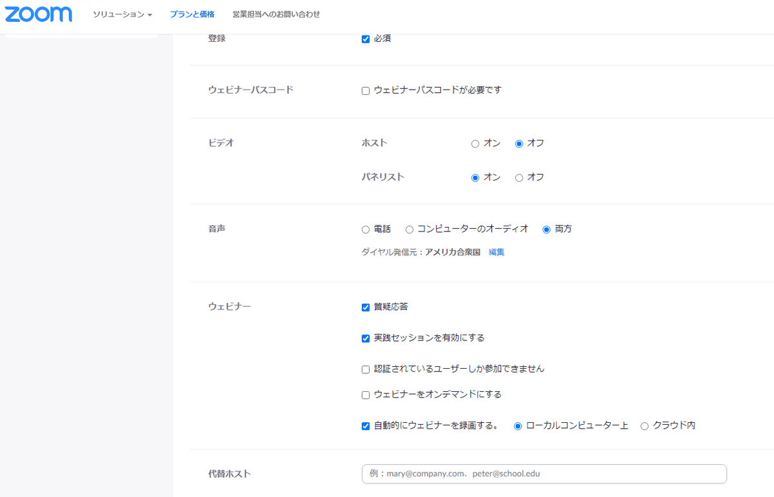Enable ウェビナーパスコードが必要です

pyautogui.click(x=366, y=90)
